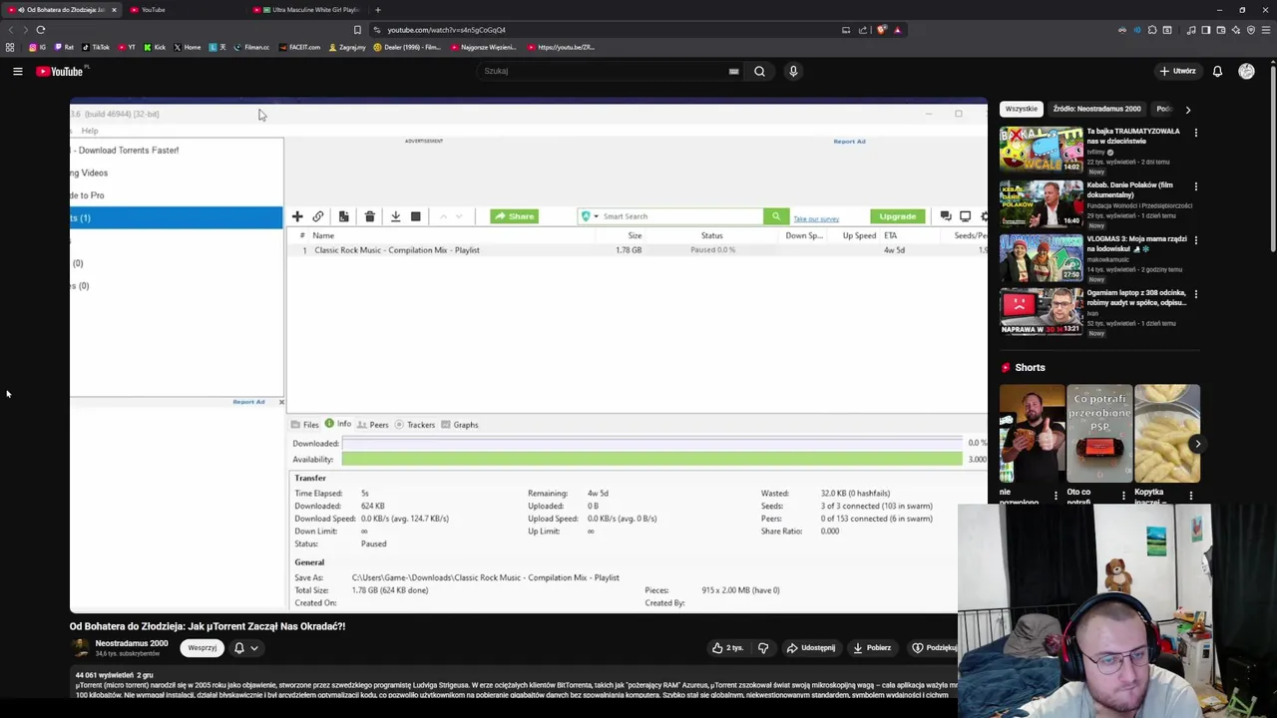This screenshot has width=1277, height=718.
Task: Open YouTube notifications bell in header
Action: click(x=1217, y=71)
